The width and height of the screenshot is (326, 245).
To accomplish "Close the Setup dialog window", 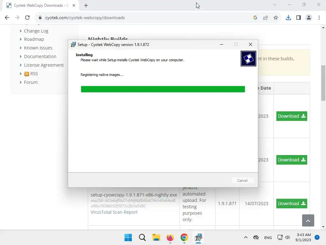I will (x=250, y=44).
